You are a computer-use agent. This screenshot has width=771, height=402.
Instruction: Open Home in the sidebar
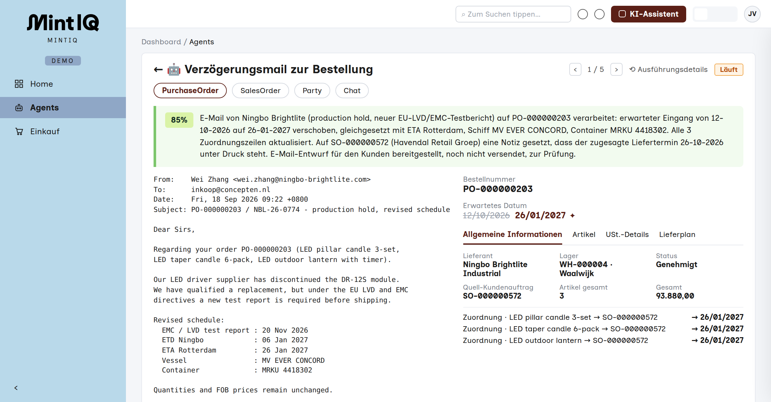point(63,84)
